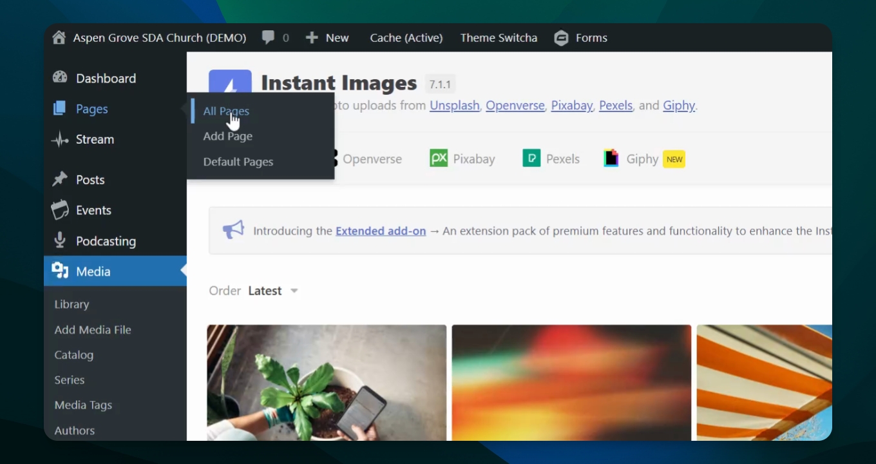Viewport: 876px width, 464px height.
Task: Follow the Openverse link in the description
Action: coord(515,105)
